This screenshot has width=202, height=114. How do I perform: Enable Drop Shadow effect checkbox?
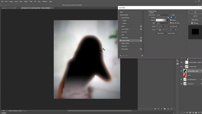(121, 49)
